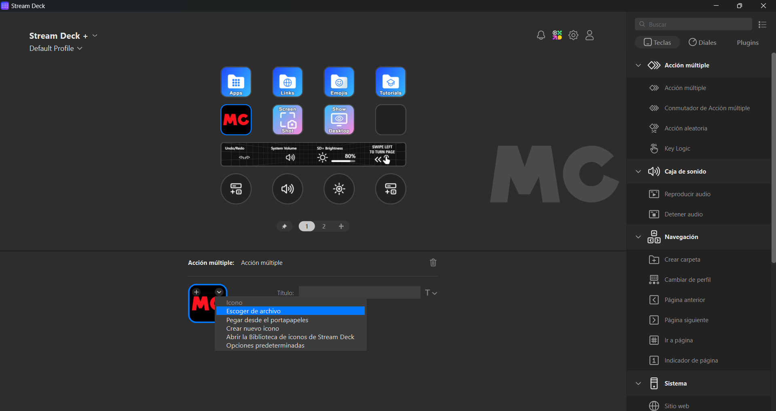The width and height of the screenshot is (776, 411).
Task: Open the Stream Deck + device dropdown
Action: [95, 36]
